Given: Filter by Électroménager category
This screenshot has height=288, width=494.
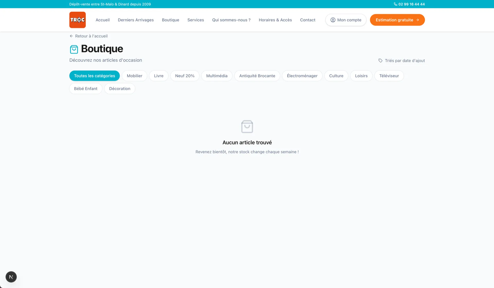Looking at the screenshot, I should [302, 76].
